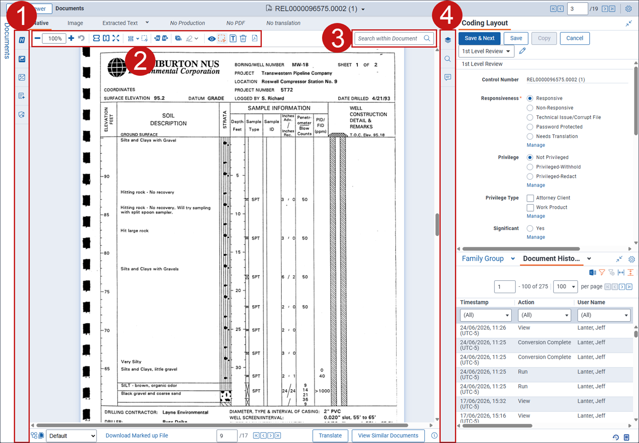
Task: Select the orange dashed redaction box tool
Action: (222, 39)
